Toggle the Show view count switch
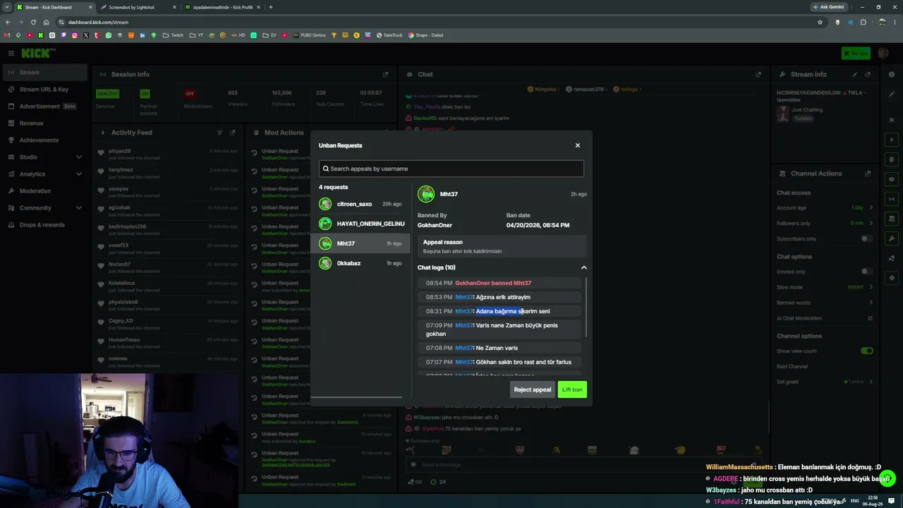 click(x=866, y=351)
